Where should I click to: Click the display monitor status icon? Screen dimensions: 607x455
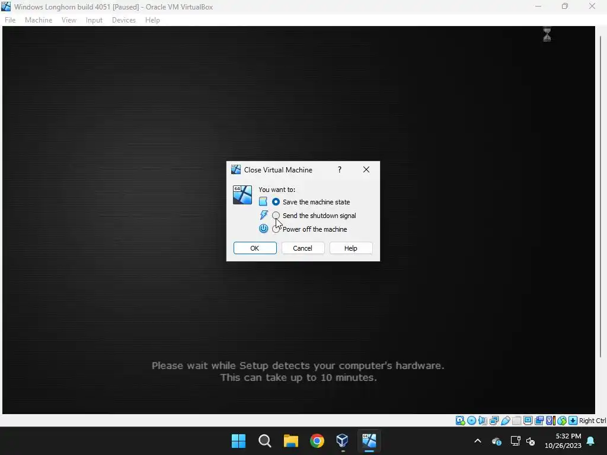(x=528, y=421)
